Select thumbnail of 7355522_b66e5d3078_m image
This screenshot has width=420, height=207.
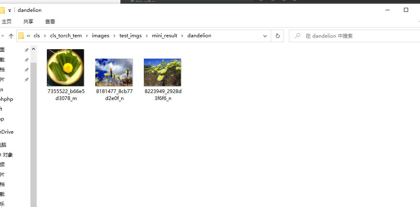coord(65,68)
